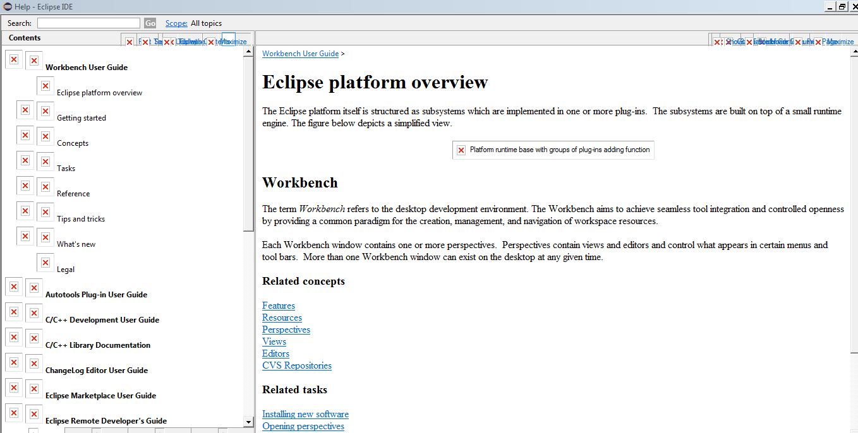Expand the Concepts node
Image resolution: width=858 pixels, height=433 pixels.
[25, 135]
